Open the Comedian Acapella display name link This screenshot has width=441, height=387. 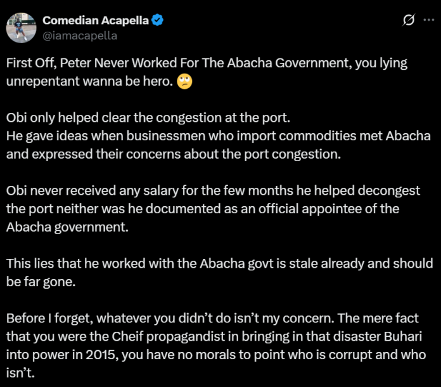pyautogui.click(x=96, y=20)
